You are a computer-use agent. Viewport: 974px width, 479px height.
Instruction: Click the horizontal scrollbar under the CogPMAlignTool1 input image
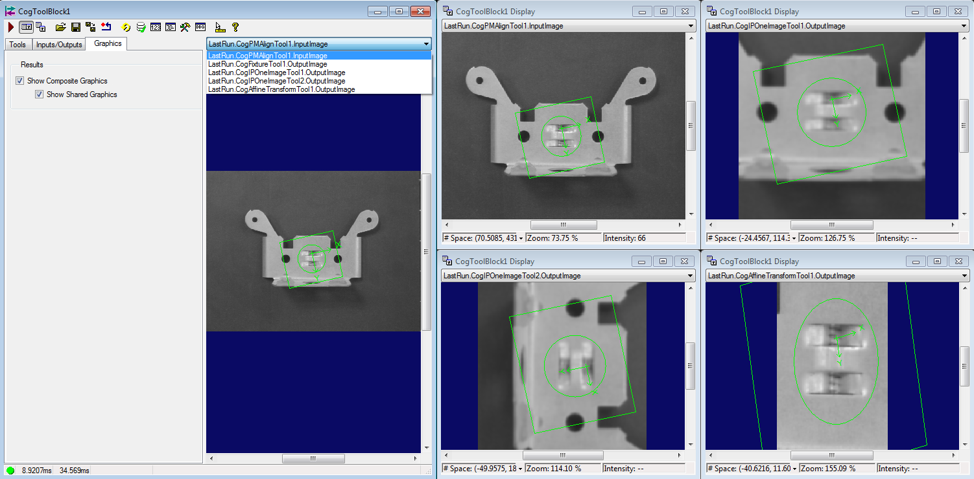click(564, 225)
